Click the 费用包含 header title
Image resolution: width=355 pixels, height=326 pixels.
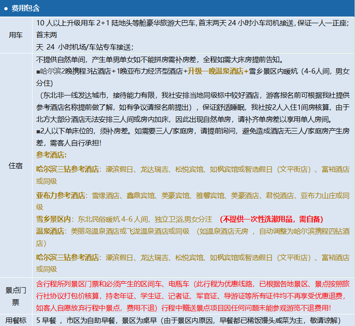(x=25, y=8)
